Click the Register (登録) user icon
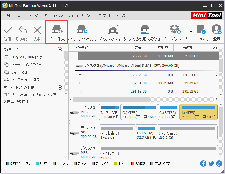The width and height of the screenshot is (225, 174). pyautogui.click(x=217, y=29)
